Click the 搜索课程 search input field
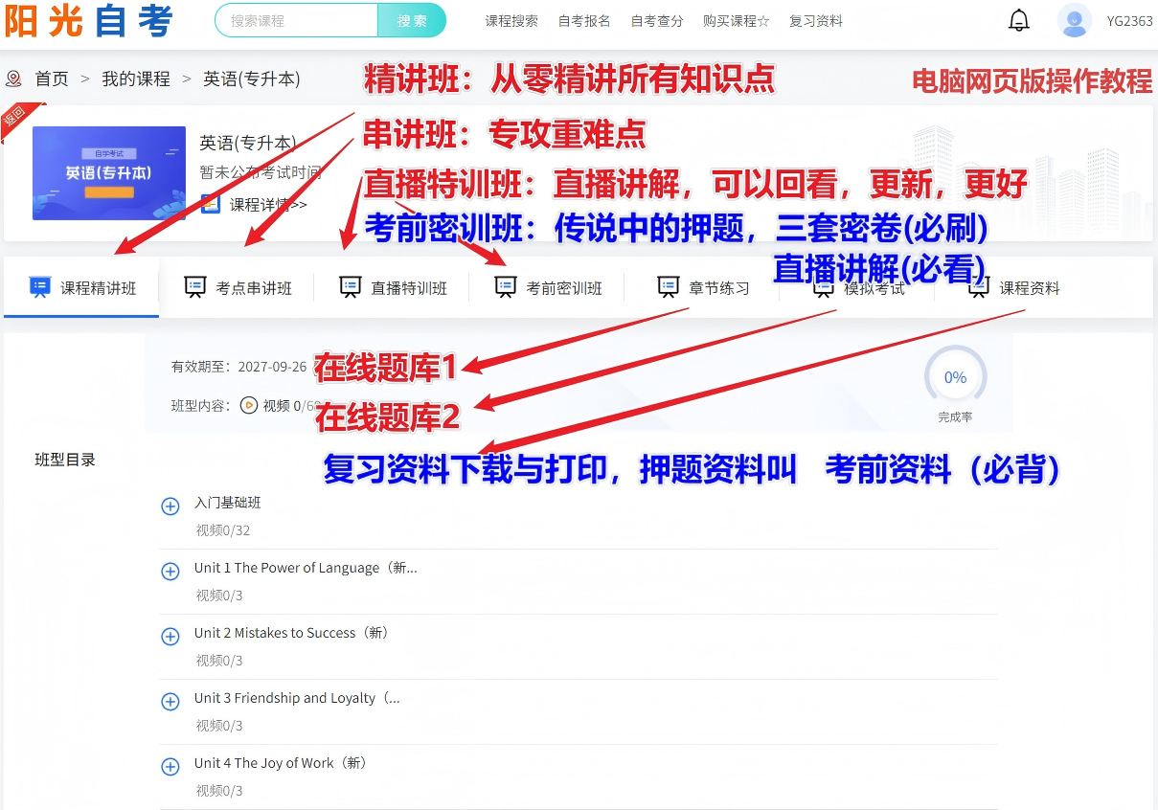1158x810 pixels. 295,20
